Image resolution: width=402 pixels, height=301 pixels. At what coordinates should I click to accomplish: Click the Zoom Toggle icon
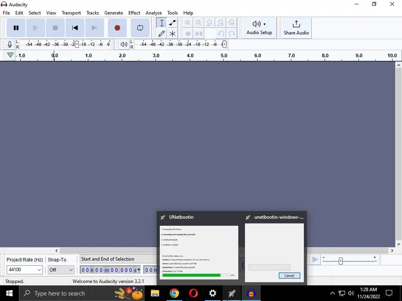232,23
